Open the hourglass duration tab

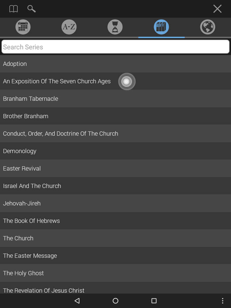115,27
